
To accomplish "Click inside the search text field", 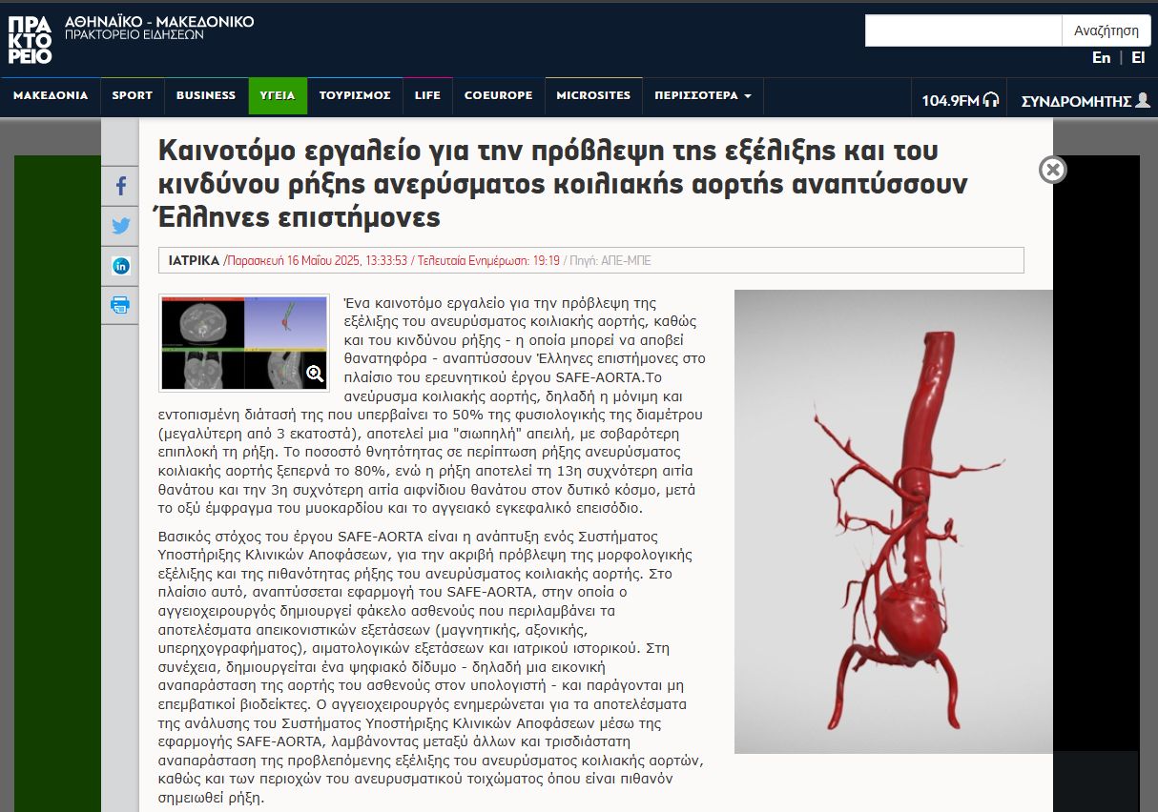I will pyautogui.click(x=962, y=30).
